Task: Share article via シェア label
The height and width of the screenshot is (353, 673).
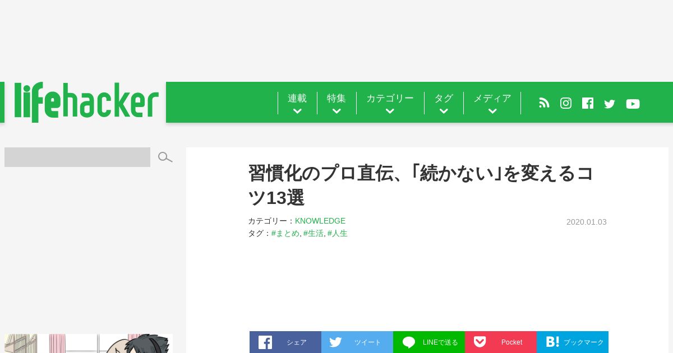Action: (x=297, y=342)
